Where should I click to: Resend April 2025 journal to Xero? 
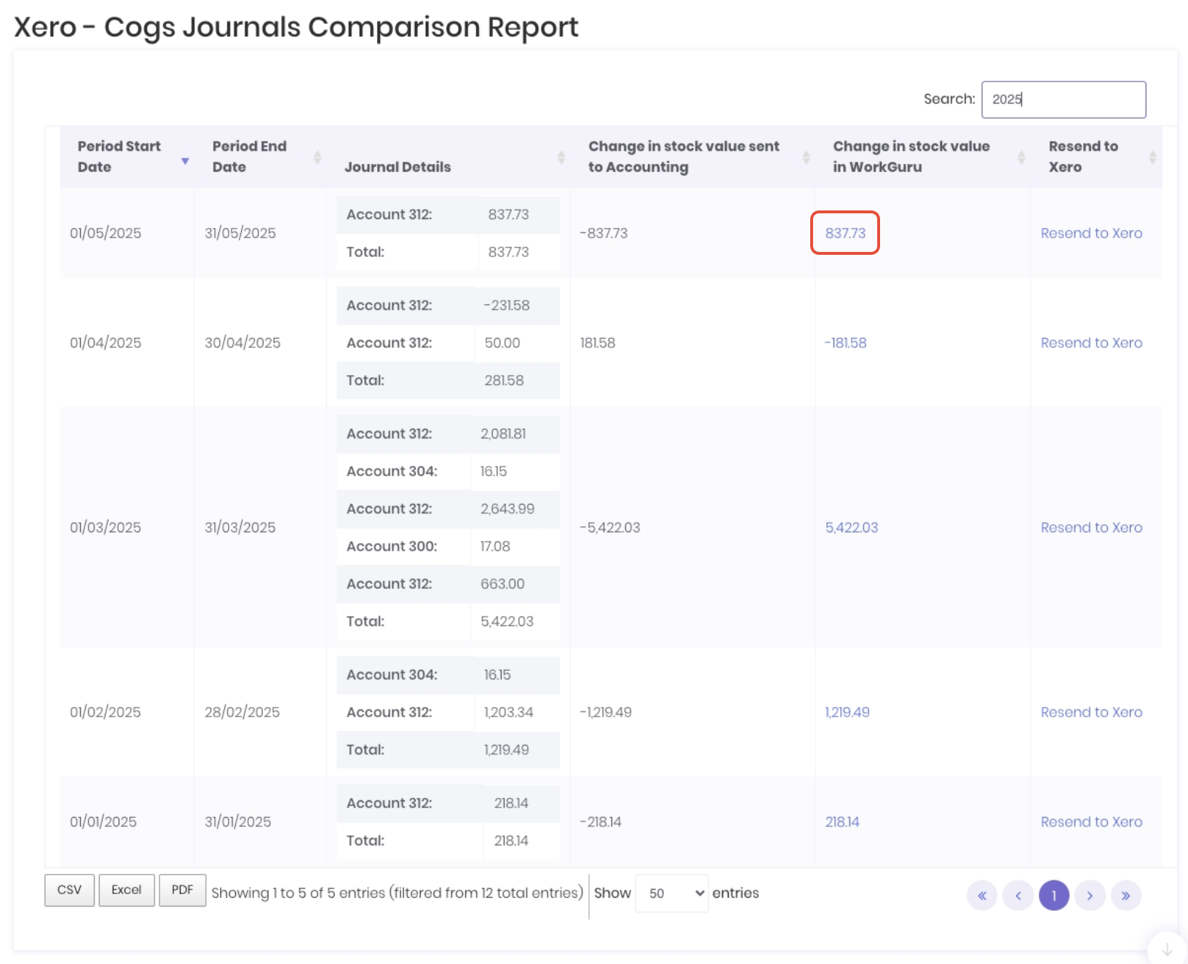point(1091,343)
